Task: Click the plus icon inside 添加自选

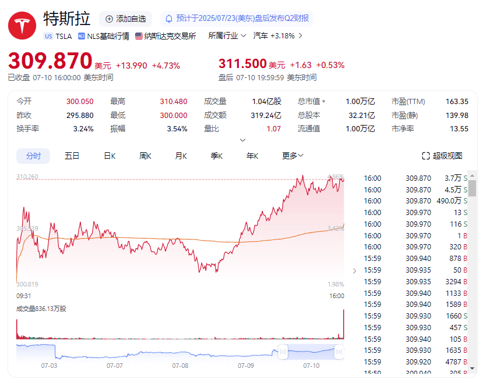Action: (108, 19)
